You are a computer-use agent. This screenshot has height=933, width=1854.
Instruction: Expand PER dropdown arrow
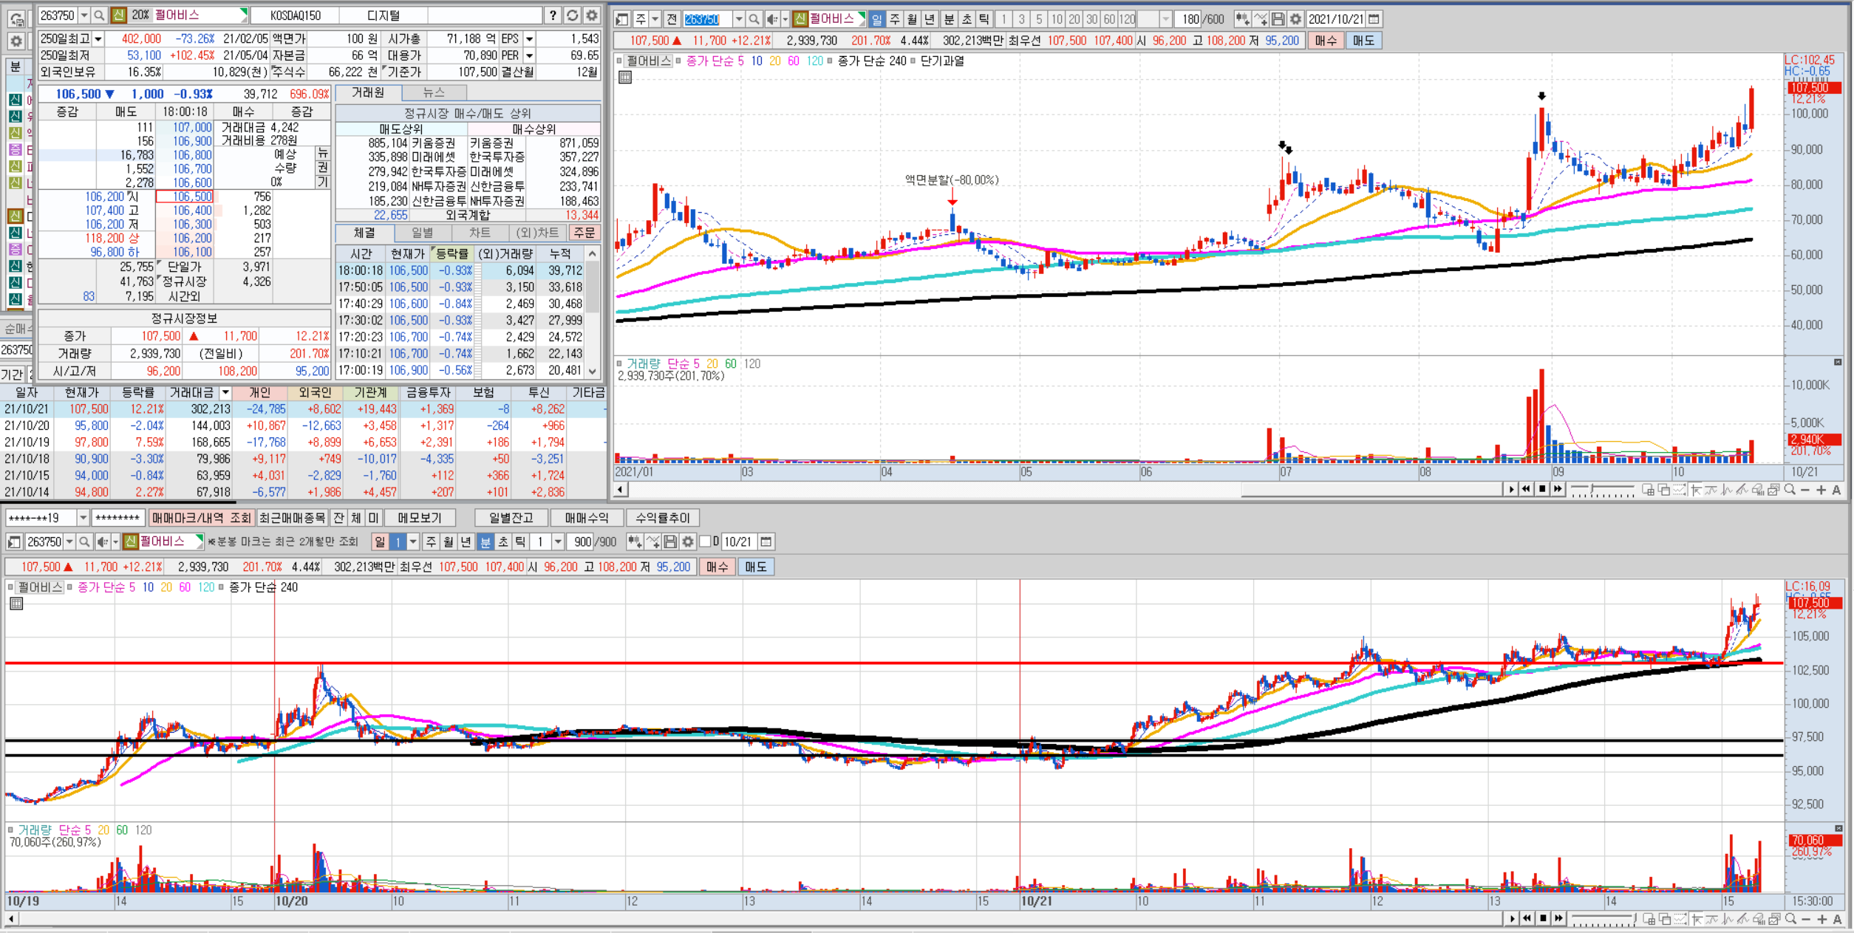[x=529, y=55]
